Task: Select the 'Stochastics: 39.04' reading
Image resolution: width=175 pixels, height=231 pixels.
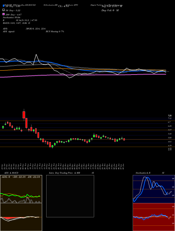Action: tap(11, 17)
